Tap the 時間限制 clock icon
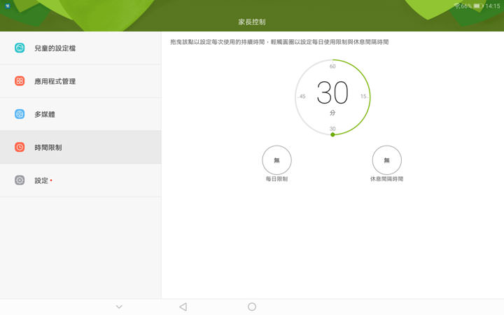This screenshot has height=315, width=504. pos(20,148)
